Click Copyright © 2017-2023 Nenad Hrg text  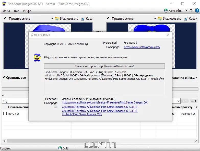click(66, 44)
